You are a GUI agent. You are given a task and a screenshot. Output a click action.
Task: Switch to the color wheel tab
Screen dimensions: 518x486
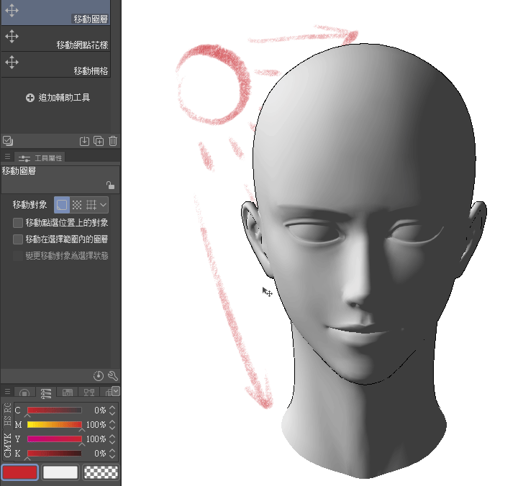24,393
